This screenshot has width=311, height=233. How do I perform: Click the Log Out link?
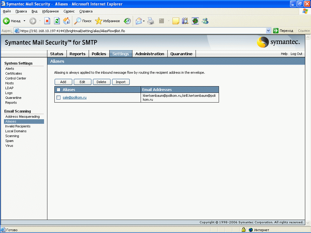click(x=296, y=54)
